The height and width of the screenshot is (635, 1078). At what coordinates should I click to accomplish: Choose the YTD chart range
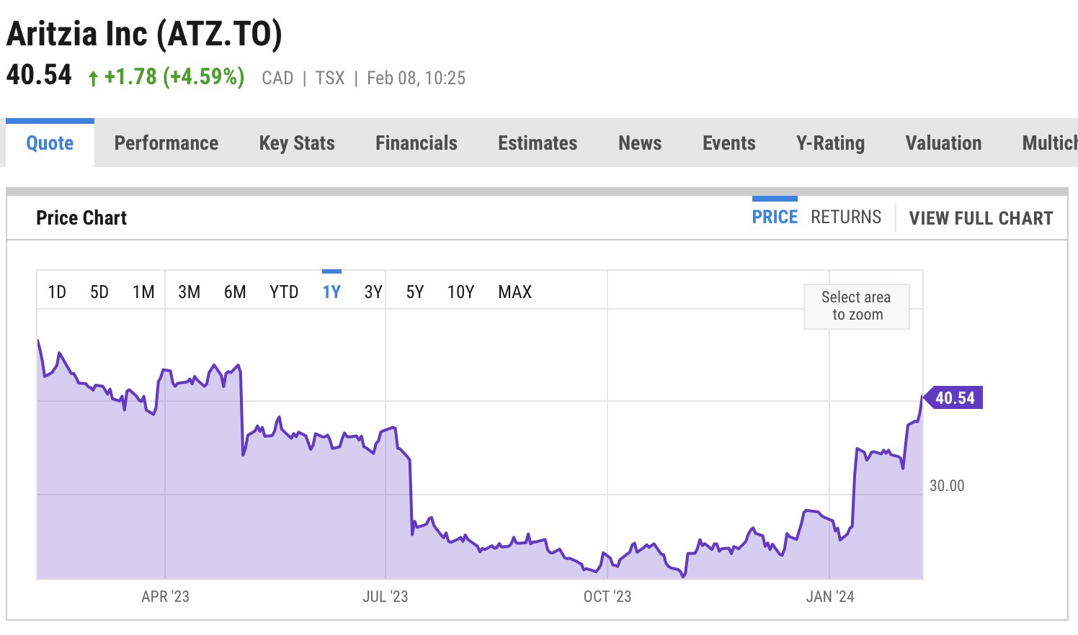pyautogui.click(x=284, y=292)
